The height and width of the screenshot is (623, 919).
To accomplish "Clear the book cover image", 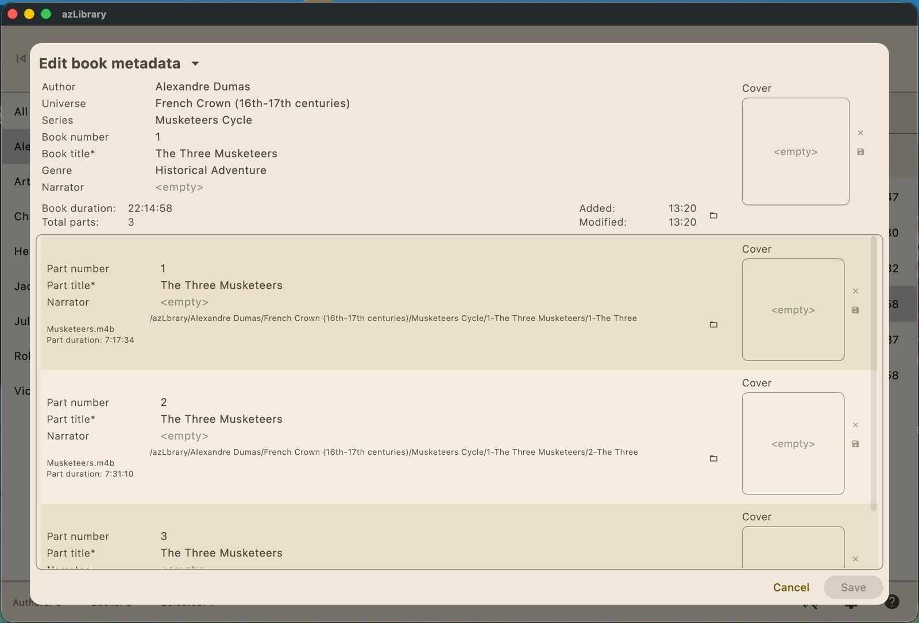I will coord(860,133).
